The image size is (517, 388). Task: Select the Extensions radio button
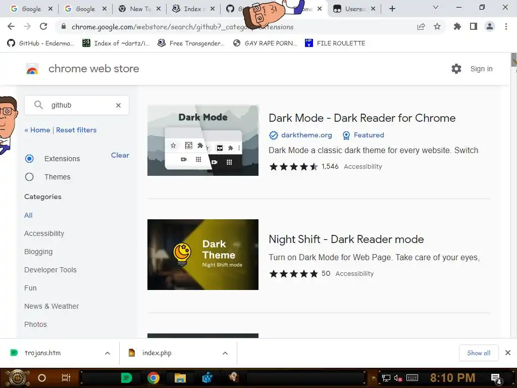point(29,159)
